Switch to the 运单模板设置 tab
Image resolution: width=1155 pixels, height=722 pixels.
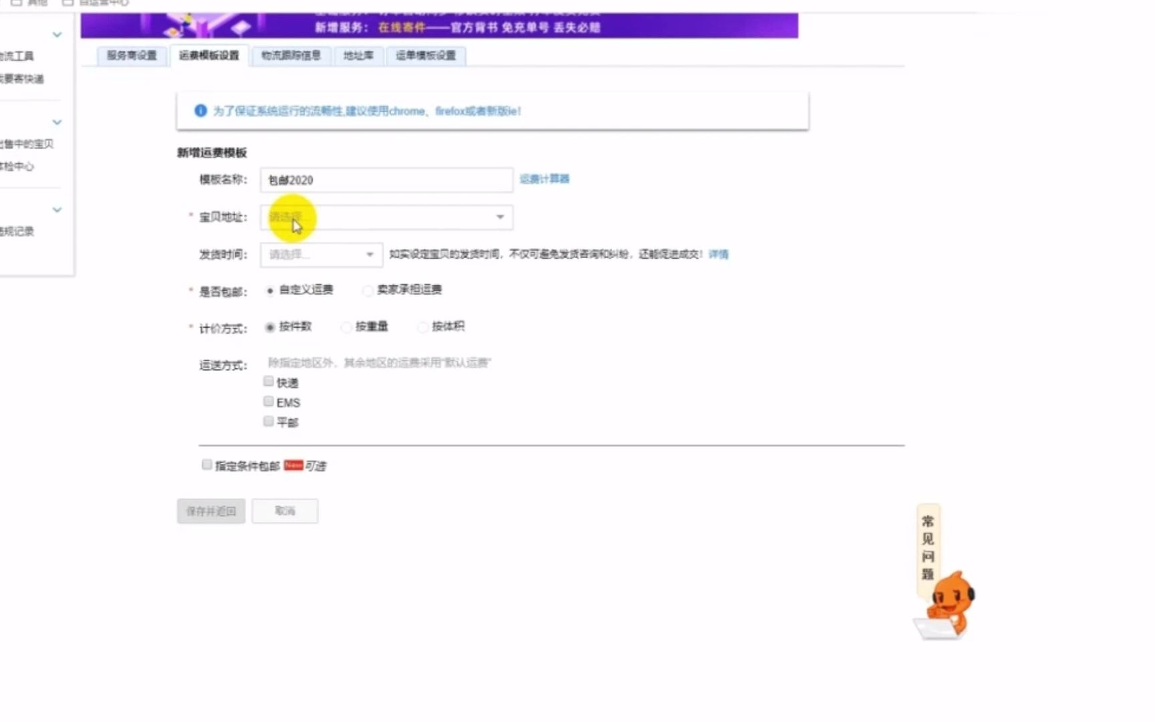426,55
